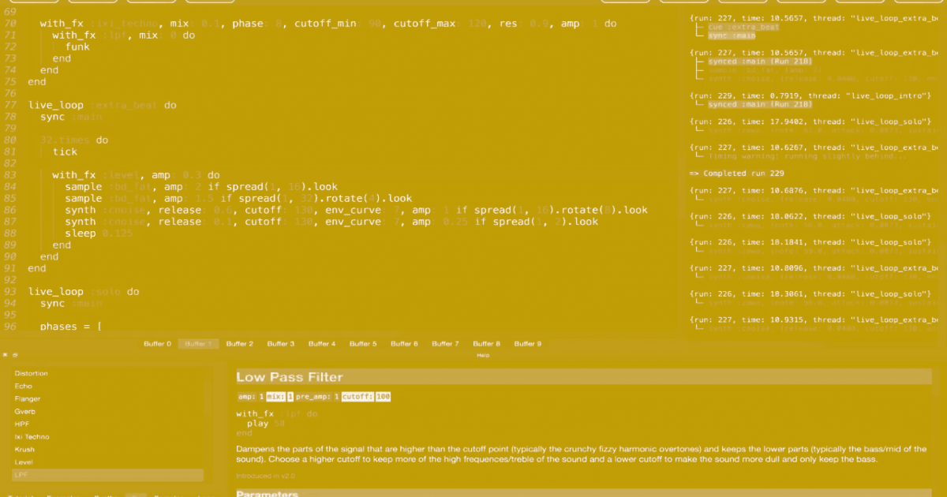Click the 'tick' code line

pyautogui.click(x=65, y=151)
